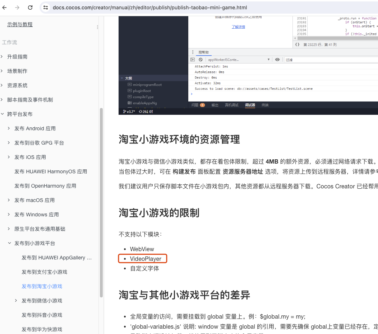Open 发布 HUAWEI HarmonyOS 应用 page
The height and width of the screenshot is (334, 378).
pyautogui.click(x=51, y=171)
